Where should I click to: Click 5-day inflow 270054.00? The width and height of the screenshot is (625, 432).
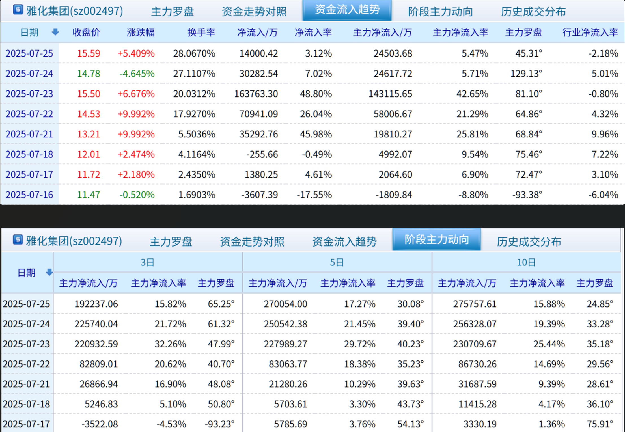click(285, 304)
